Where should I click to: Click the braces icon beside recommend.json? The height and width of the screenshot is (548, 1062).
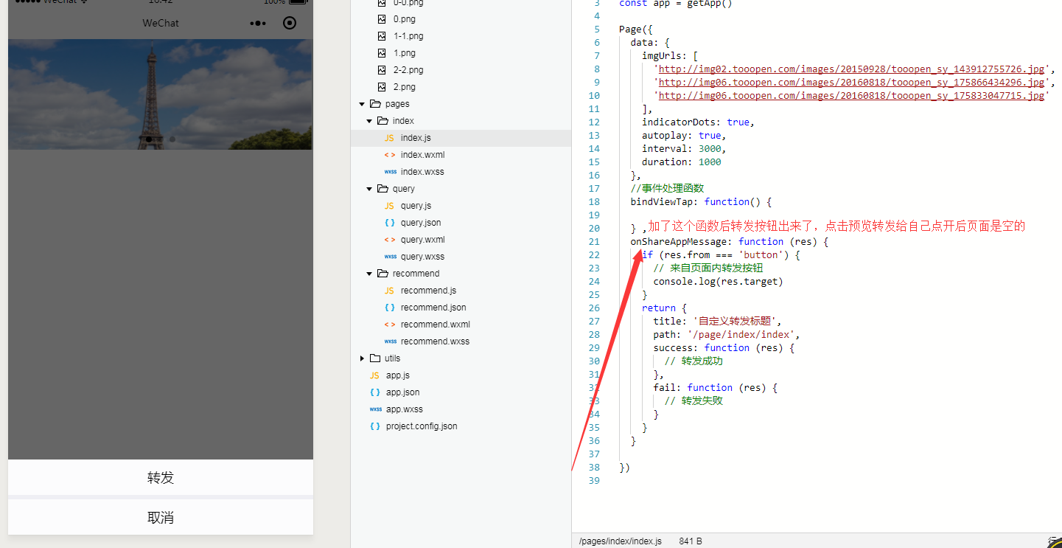coord(389,308)
